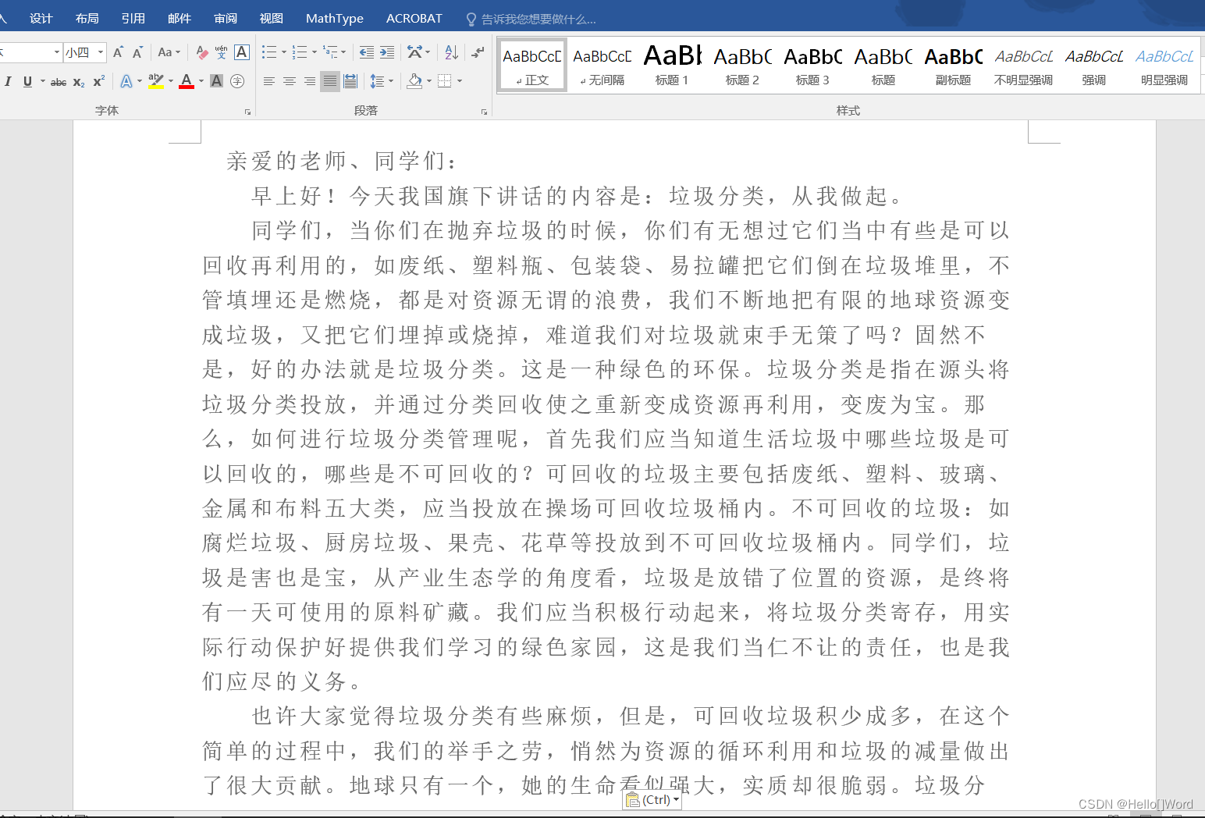Open borders dropdown arrow
This screenshot has height=818, width=1205.
click(x=460, y=81)
